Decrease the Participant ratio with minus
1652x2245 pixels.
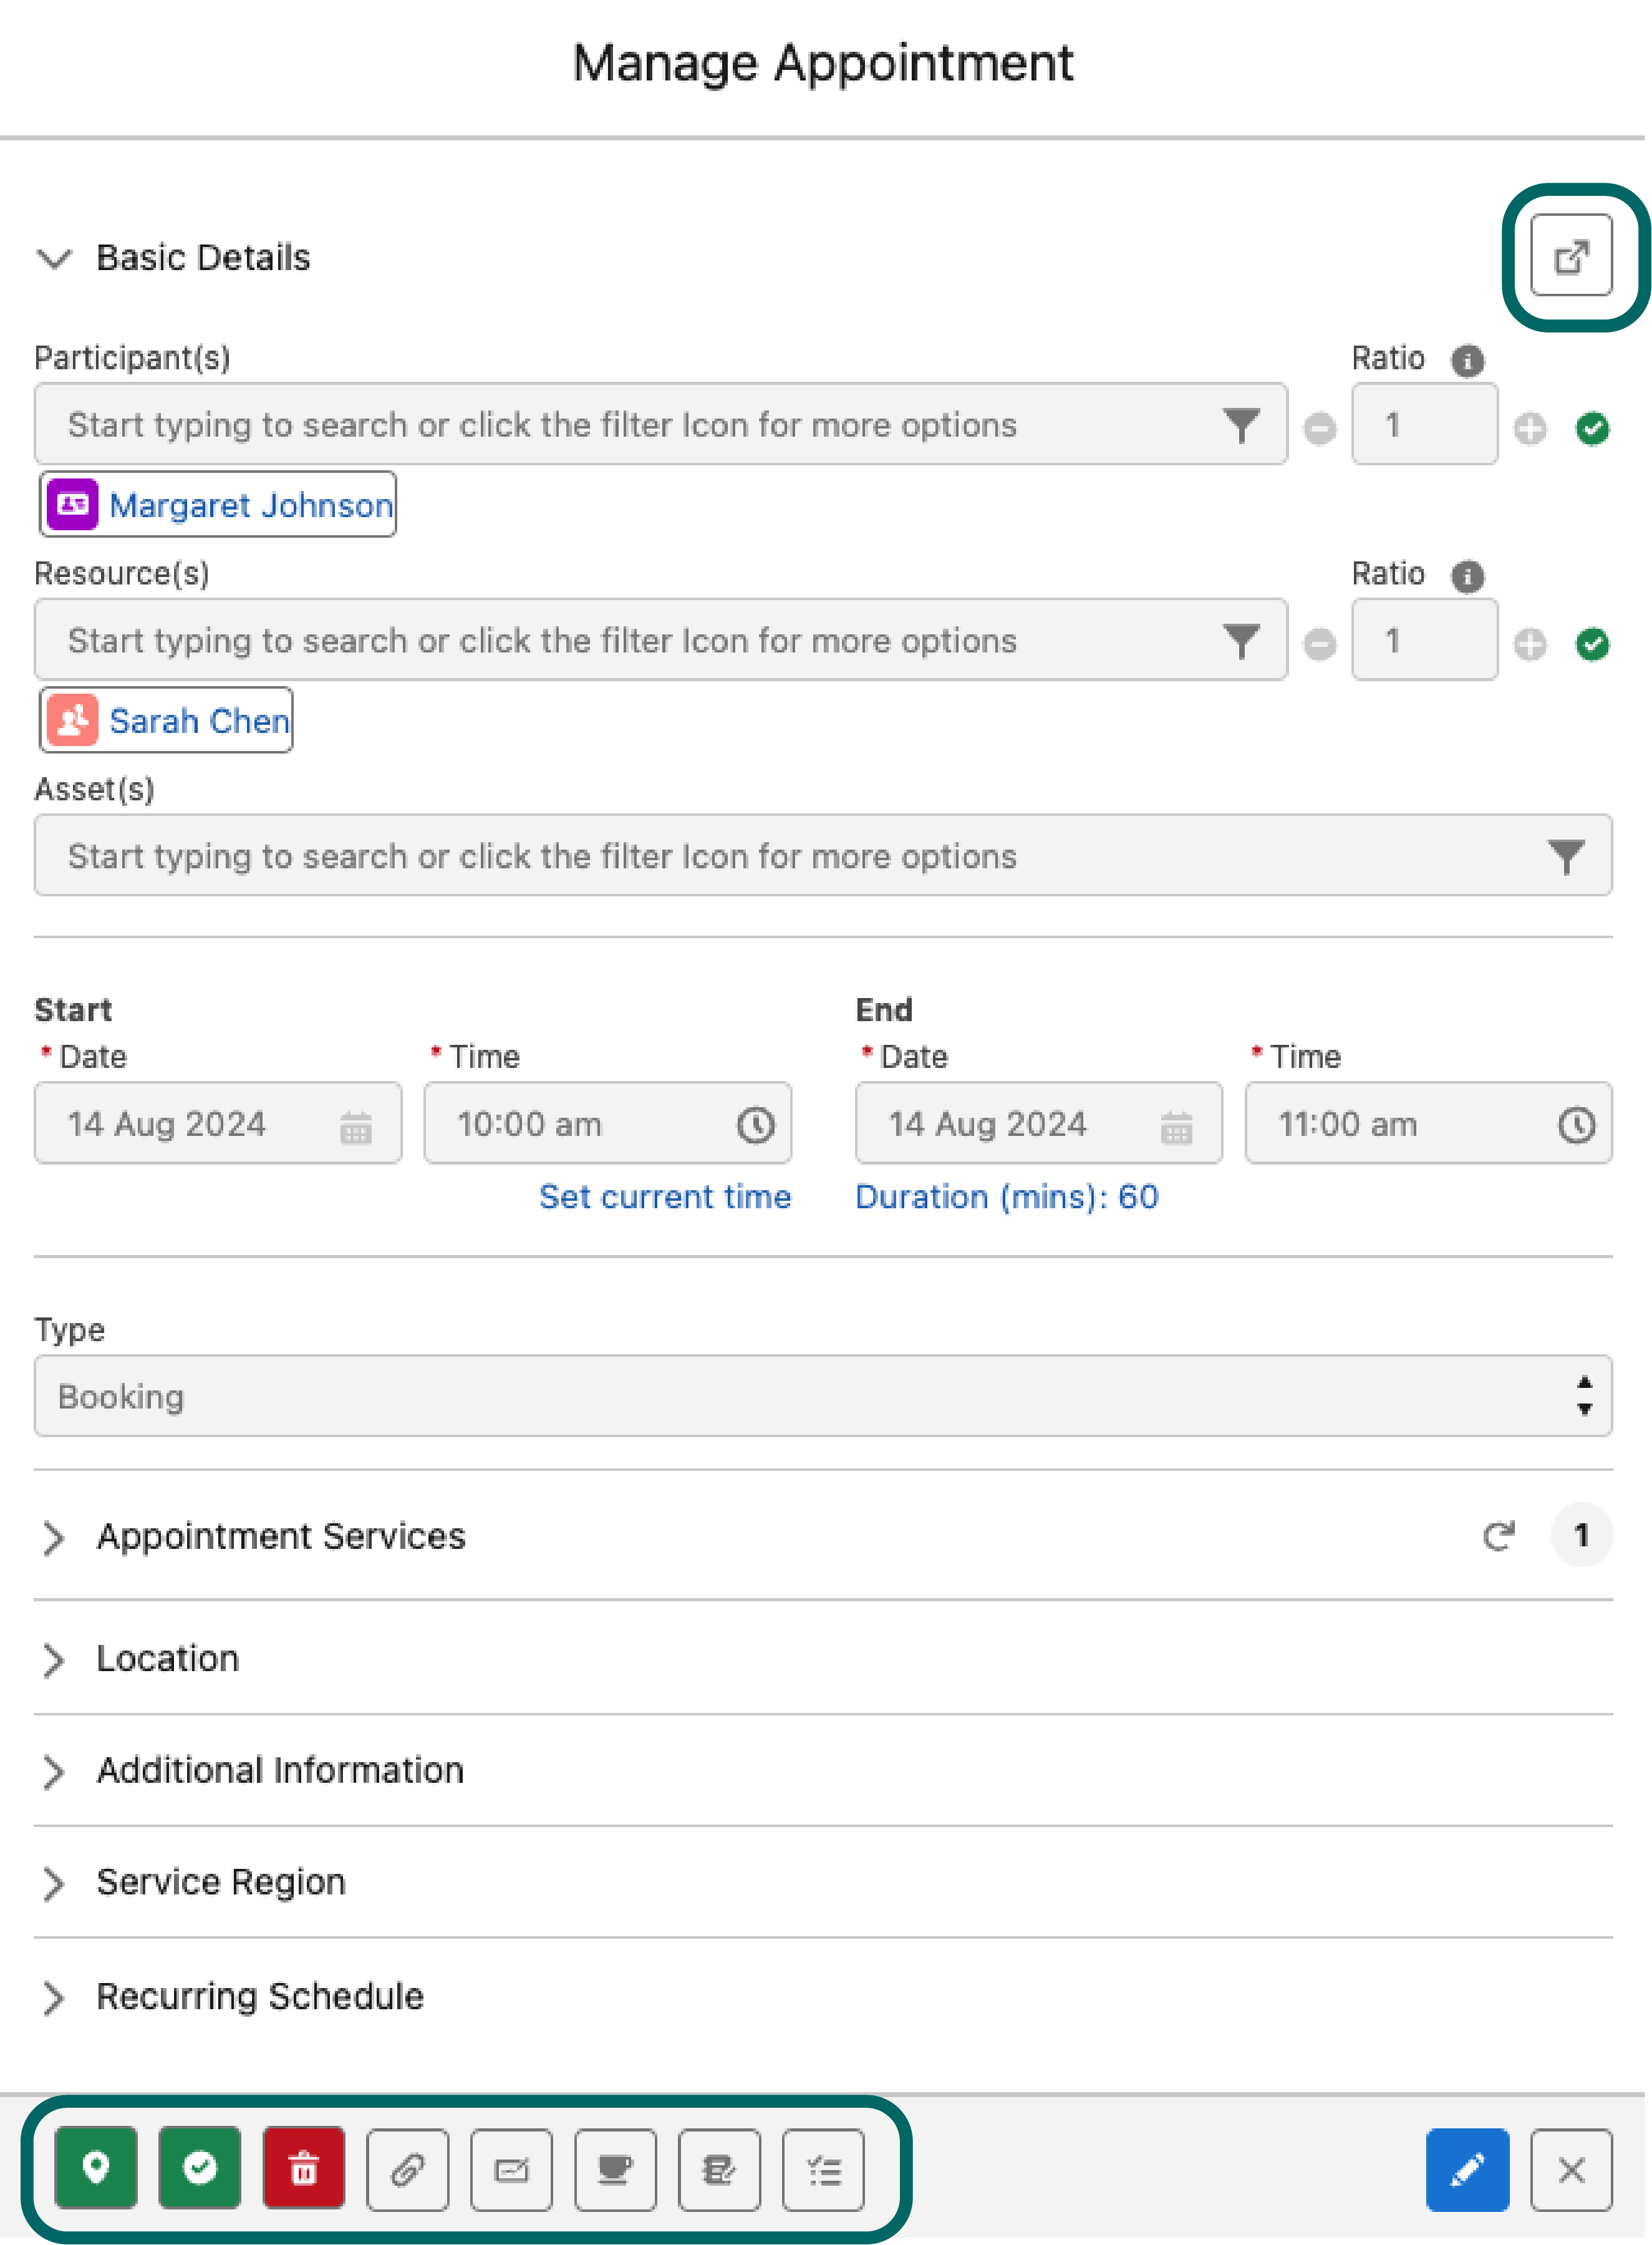1319,429
